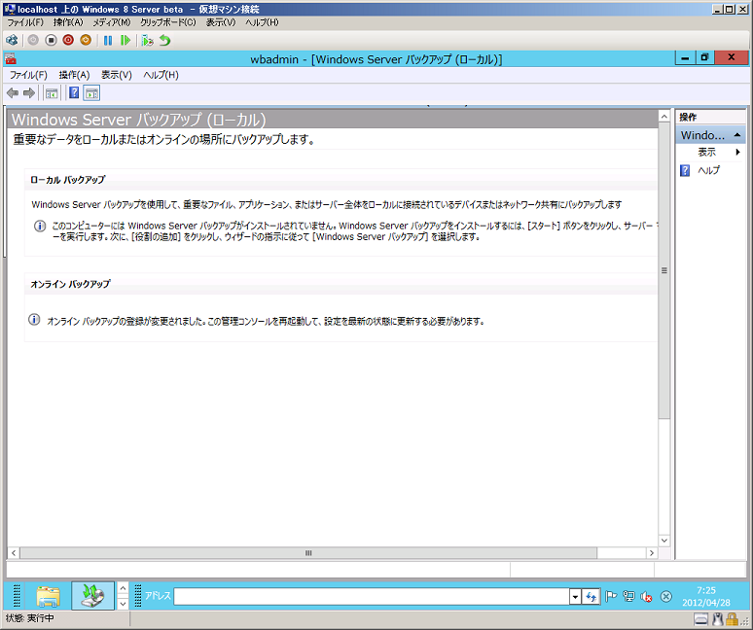This screenshot has width=753, height=630.
Task: Click the blue help question-mark toolbar icon
Action: coord(74,93)
